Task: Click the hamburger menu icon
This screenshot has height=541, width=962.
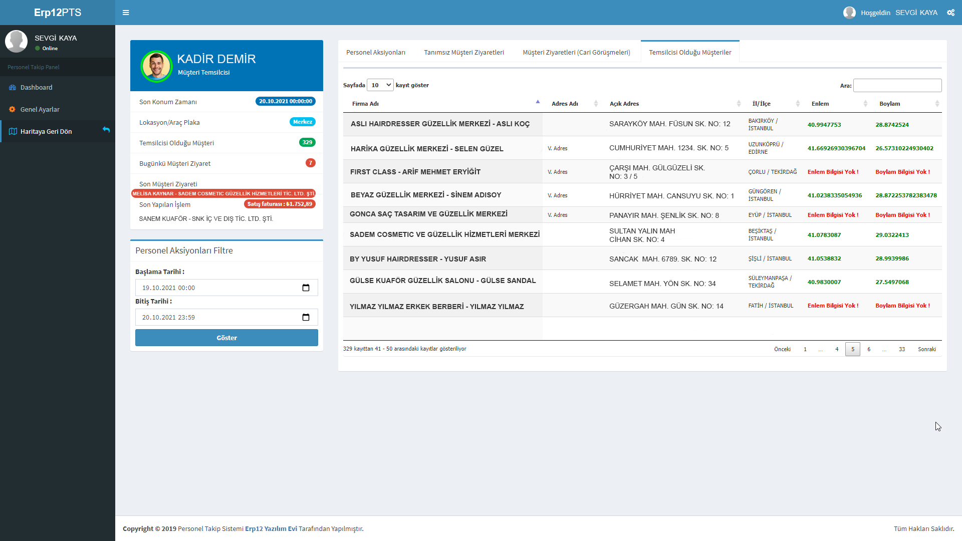Action: [x=126, y=13]
